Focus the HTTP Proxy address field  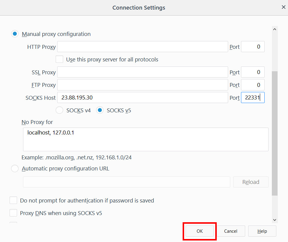pos(143,47)
